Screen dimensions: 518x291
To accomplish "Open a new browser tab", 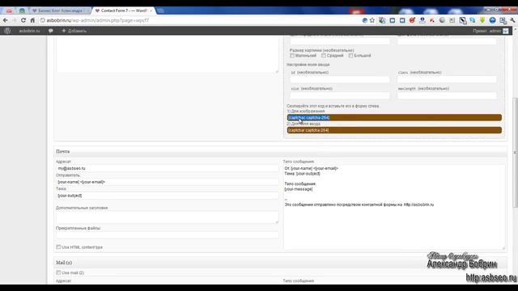I will coord(160,11).
